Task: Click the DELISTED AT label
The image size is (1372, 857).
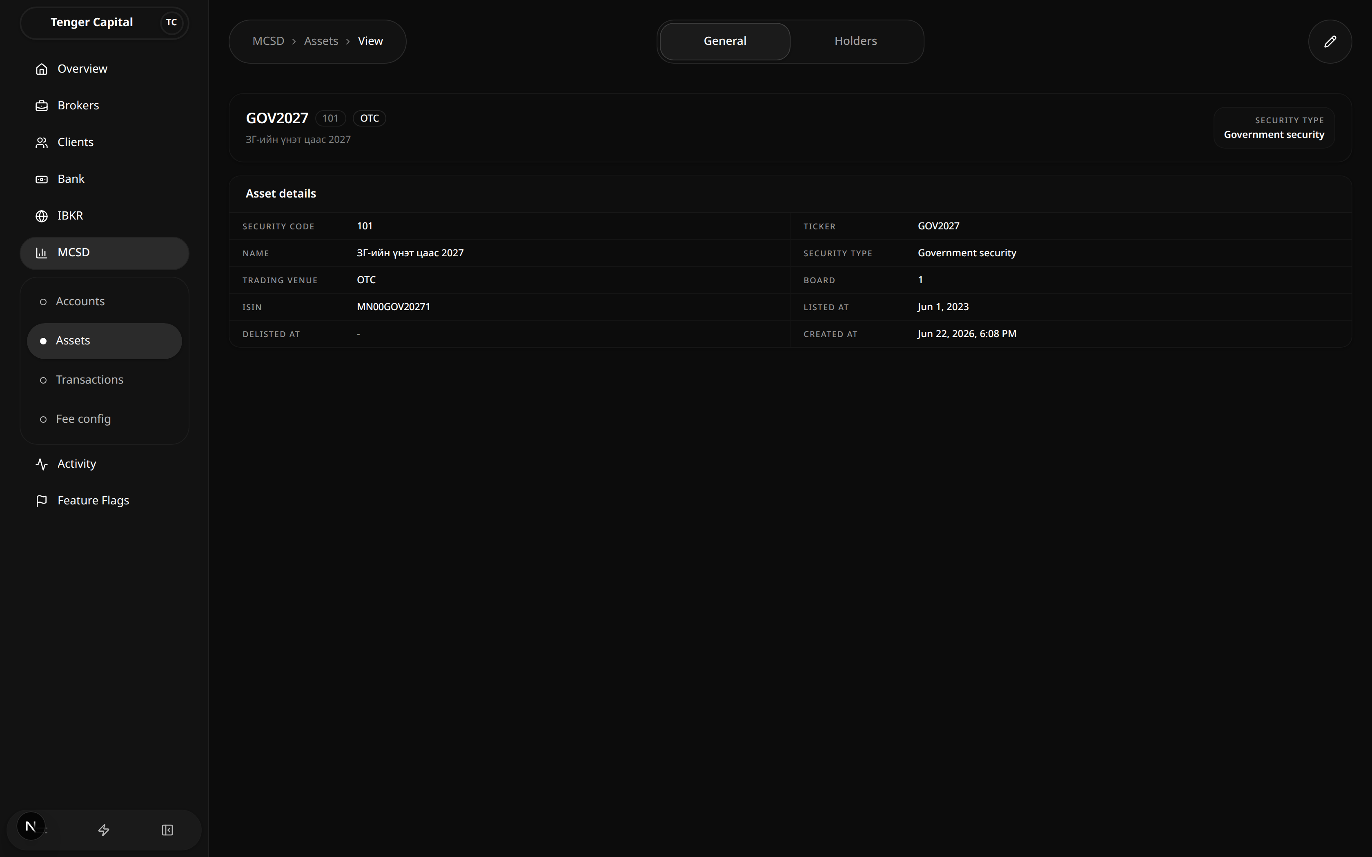Action: pos(271,334)
